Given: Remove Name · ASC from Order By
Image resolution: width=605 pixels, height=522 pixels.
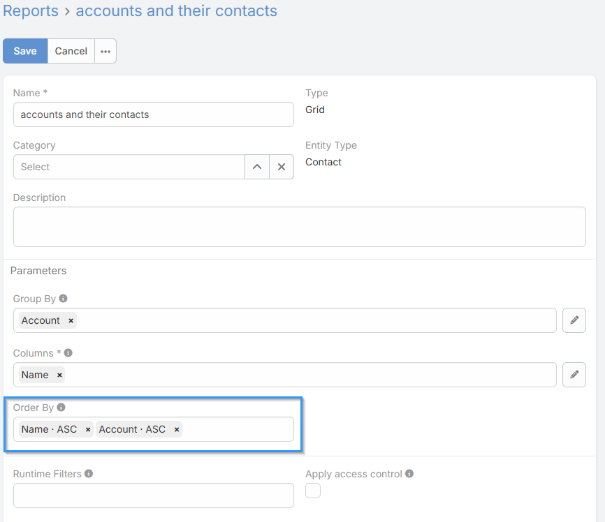Looking at the screenshot, I should pos(88,430).
